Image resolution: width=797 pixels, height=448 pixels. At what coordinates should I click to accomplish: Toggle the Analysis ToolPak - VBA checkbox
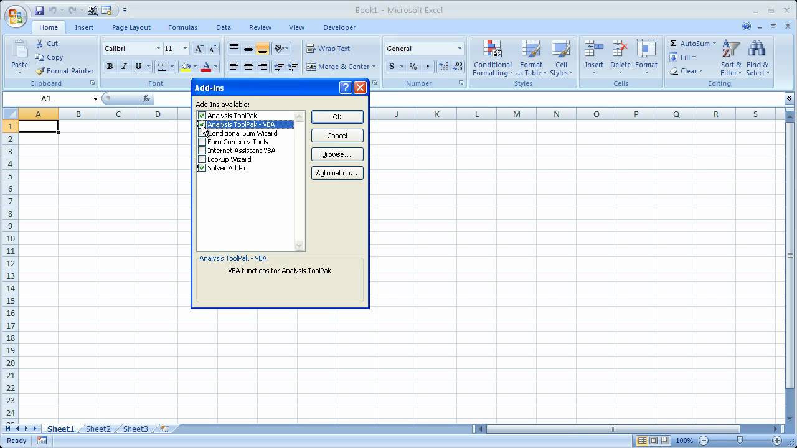[x=202, y=124]
